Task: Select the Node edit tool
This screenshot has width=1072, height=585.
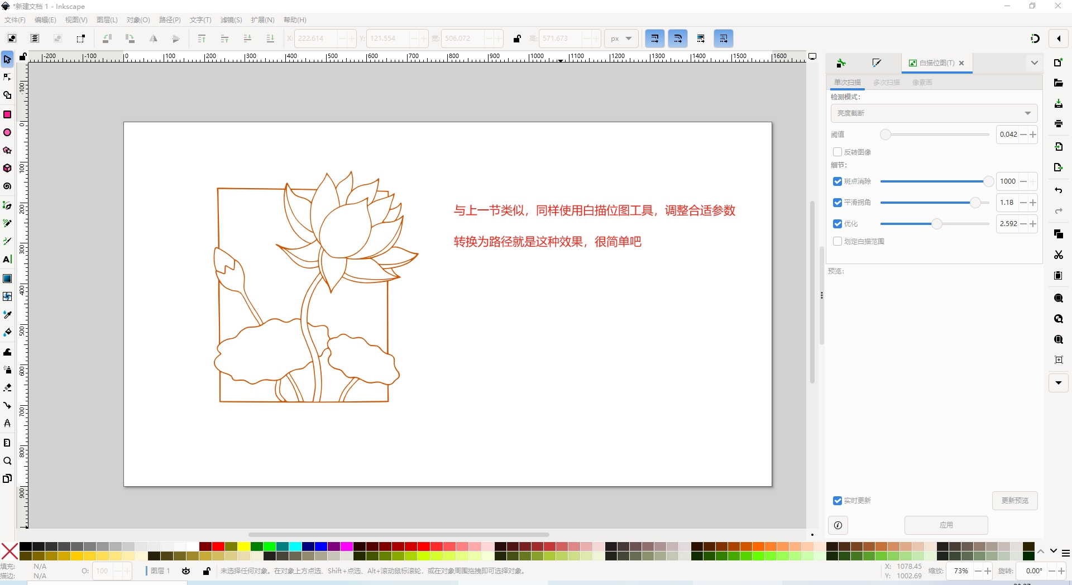Action: coord(7,77)
